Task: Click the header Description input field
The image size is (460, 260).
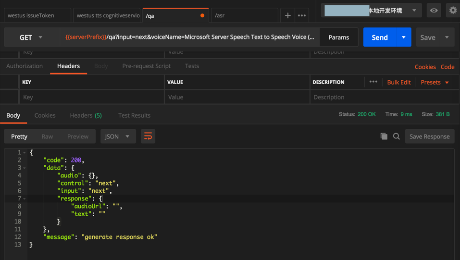Action: point(385,97)
